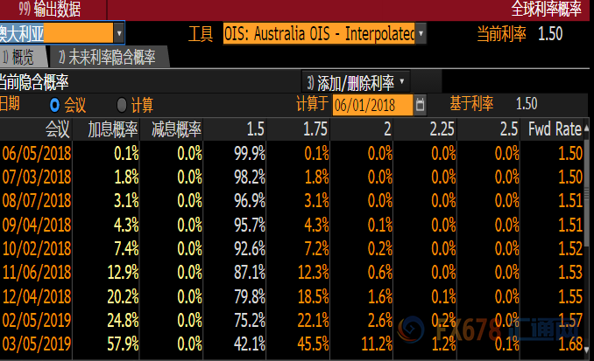Open the OIS: Australia OIS instrument dropdown

(x=421, y=34)
